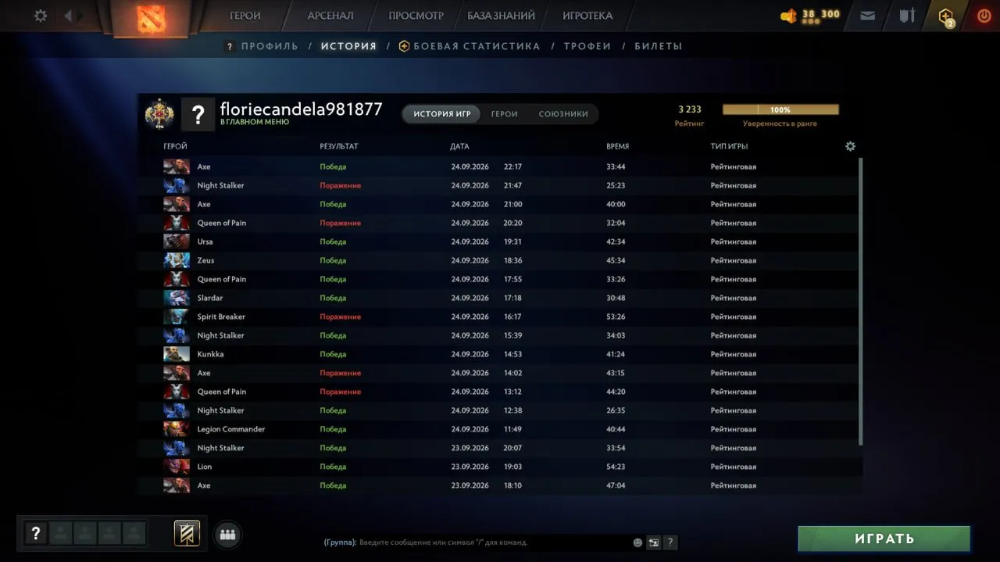Open the mail envelope icon
The height and width of the screenshot is (562, 1000).
pyautogui.click(x=867, y=16)
